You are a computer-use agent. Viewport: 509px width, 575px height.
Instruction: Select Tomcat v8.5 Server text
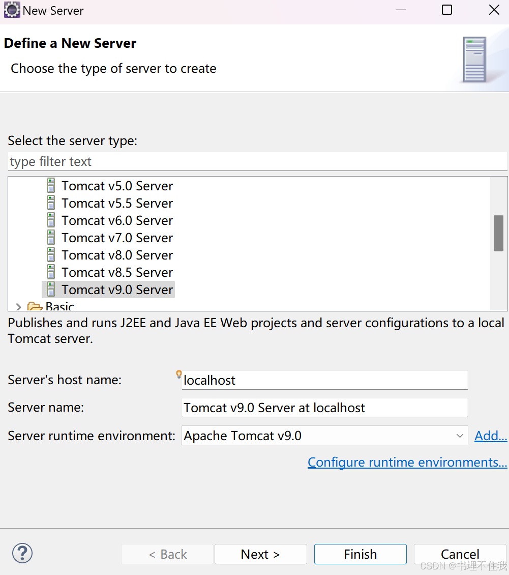117,272
